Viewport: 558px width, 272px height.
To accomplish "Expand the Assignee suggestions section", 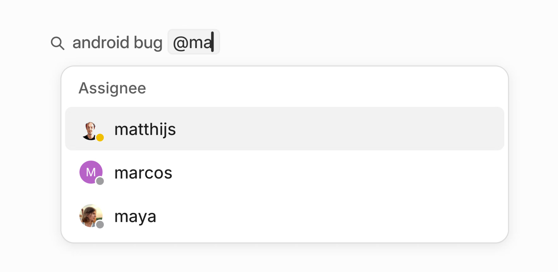I will point(112,88).
